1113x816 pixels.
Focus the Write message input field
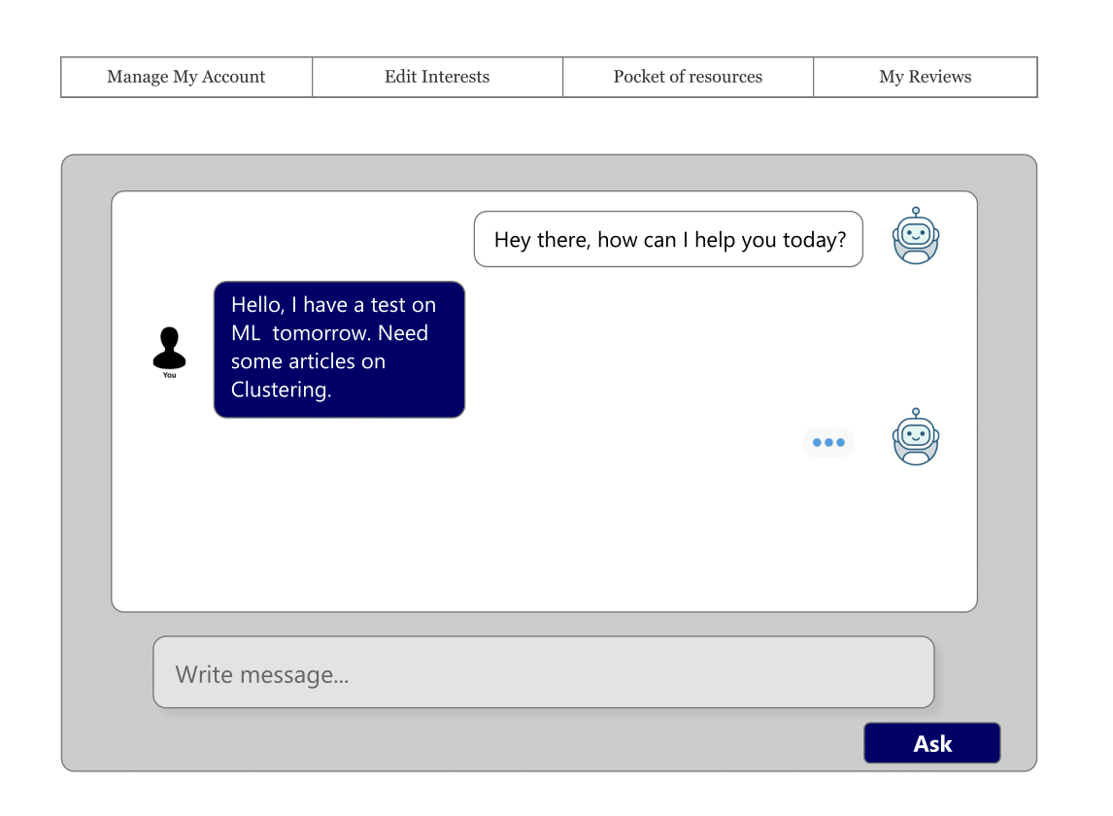pos(543,672)
